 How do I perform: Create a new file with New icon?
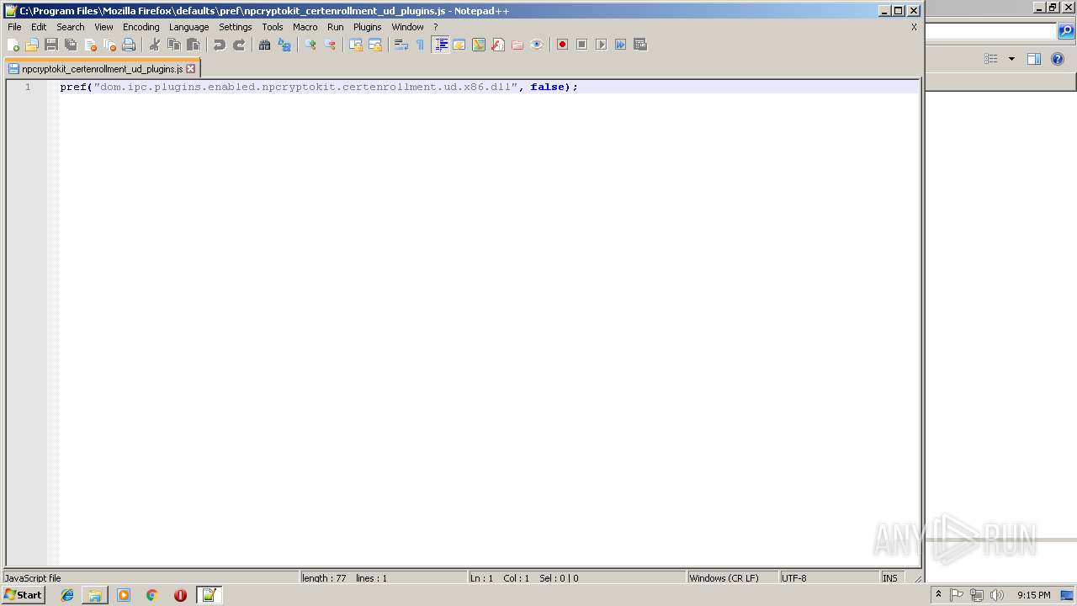click(13, 45)
